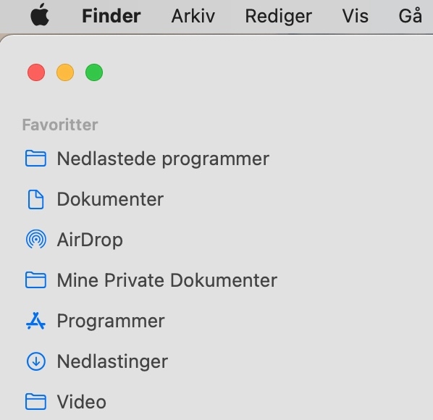Open the Arkiv menu
Viewport: 433px width, 420px height.
193,16
